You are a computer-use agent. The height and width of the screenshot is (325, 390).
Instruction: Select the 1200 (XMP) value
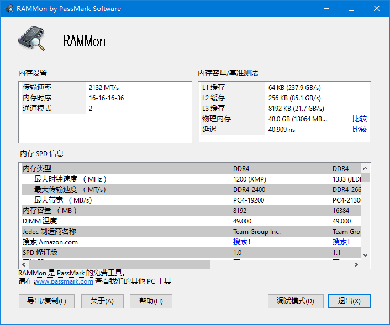tap(250, 179)
